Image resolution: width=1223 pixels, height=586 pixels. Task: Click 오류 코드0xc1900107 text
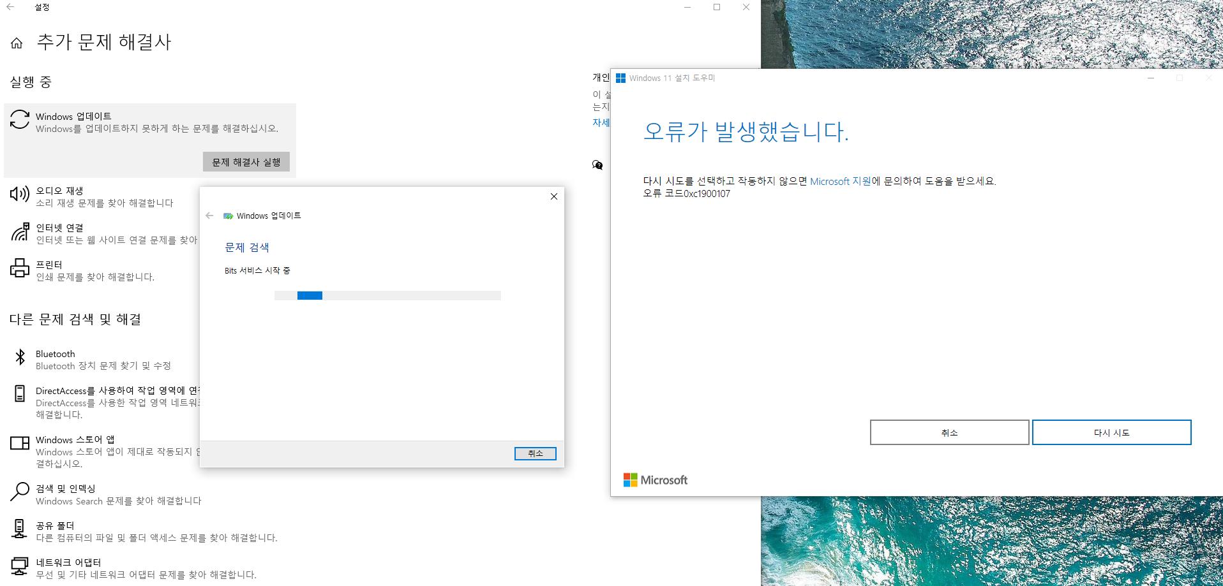coord(686,194)
